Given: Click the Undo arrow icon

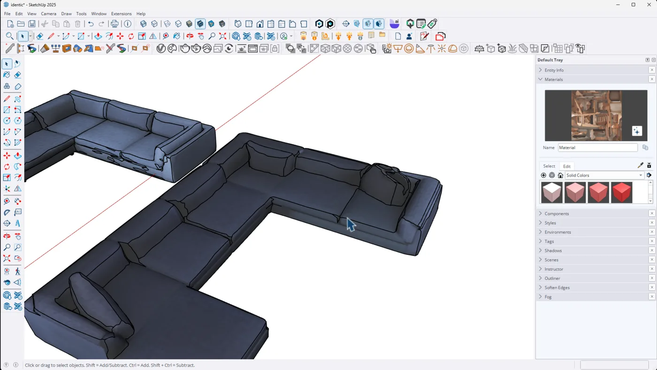Looking at the screenshot, I should (x=91, y=24).
